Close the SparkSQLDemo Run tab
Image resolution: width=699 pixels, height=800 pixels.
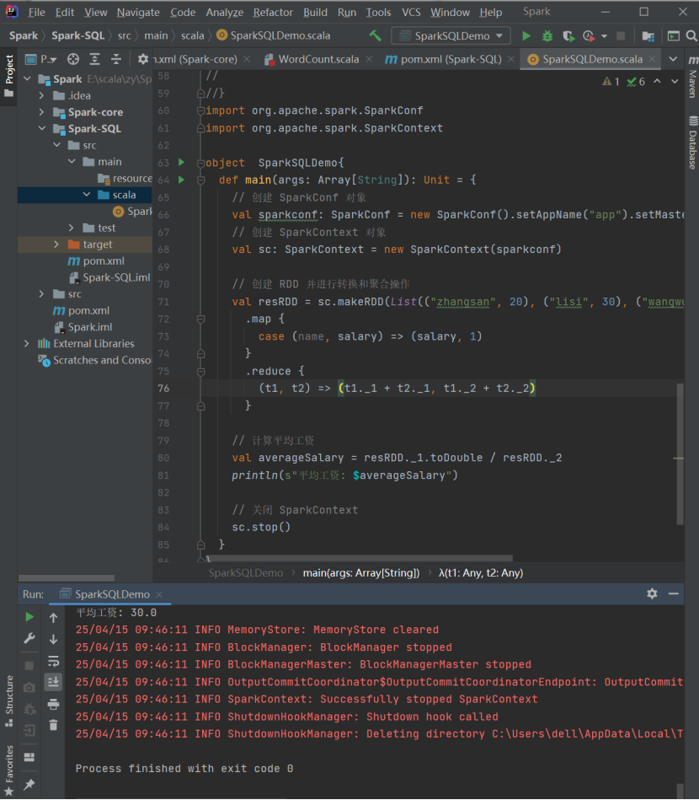tap(159, 594)
